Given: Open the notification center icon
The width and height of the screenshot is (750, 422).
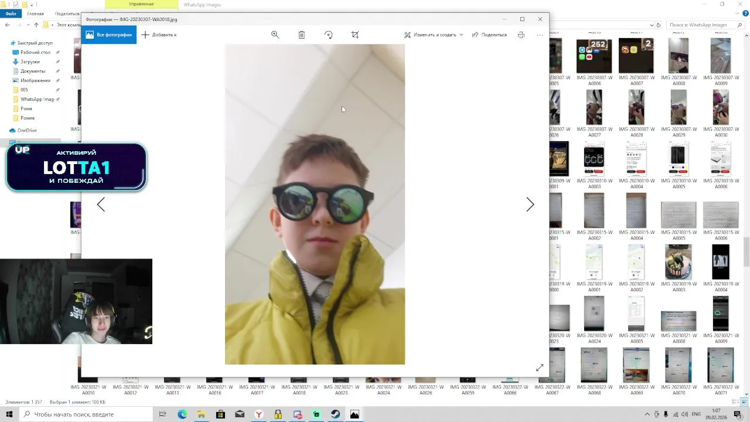Looking at the screenshot, I should pyautogui.click(x=738, y=414).
